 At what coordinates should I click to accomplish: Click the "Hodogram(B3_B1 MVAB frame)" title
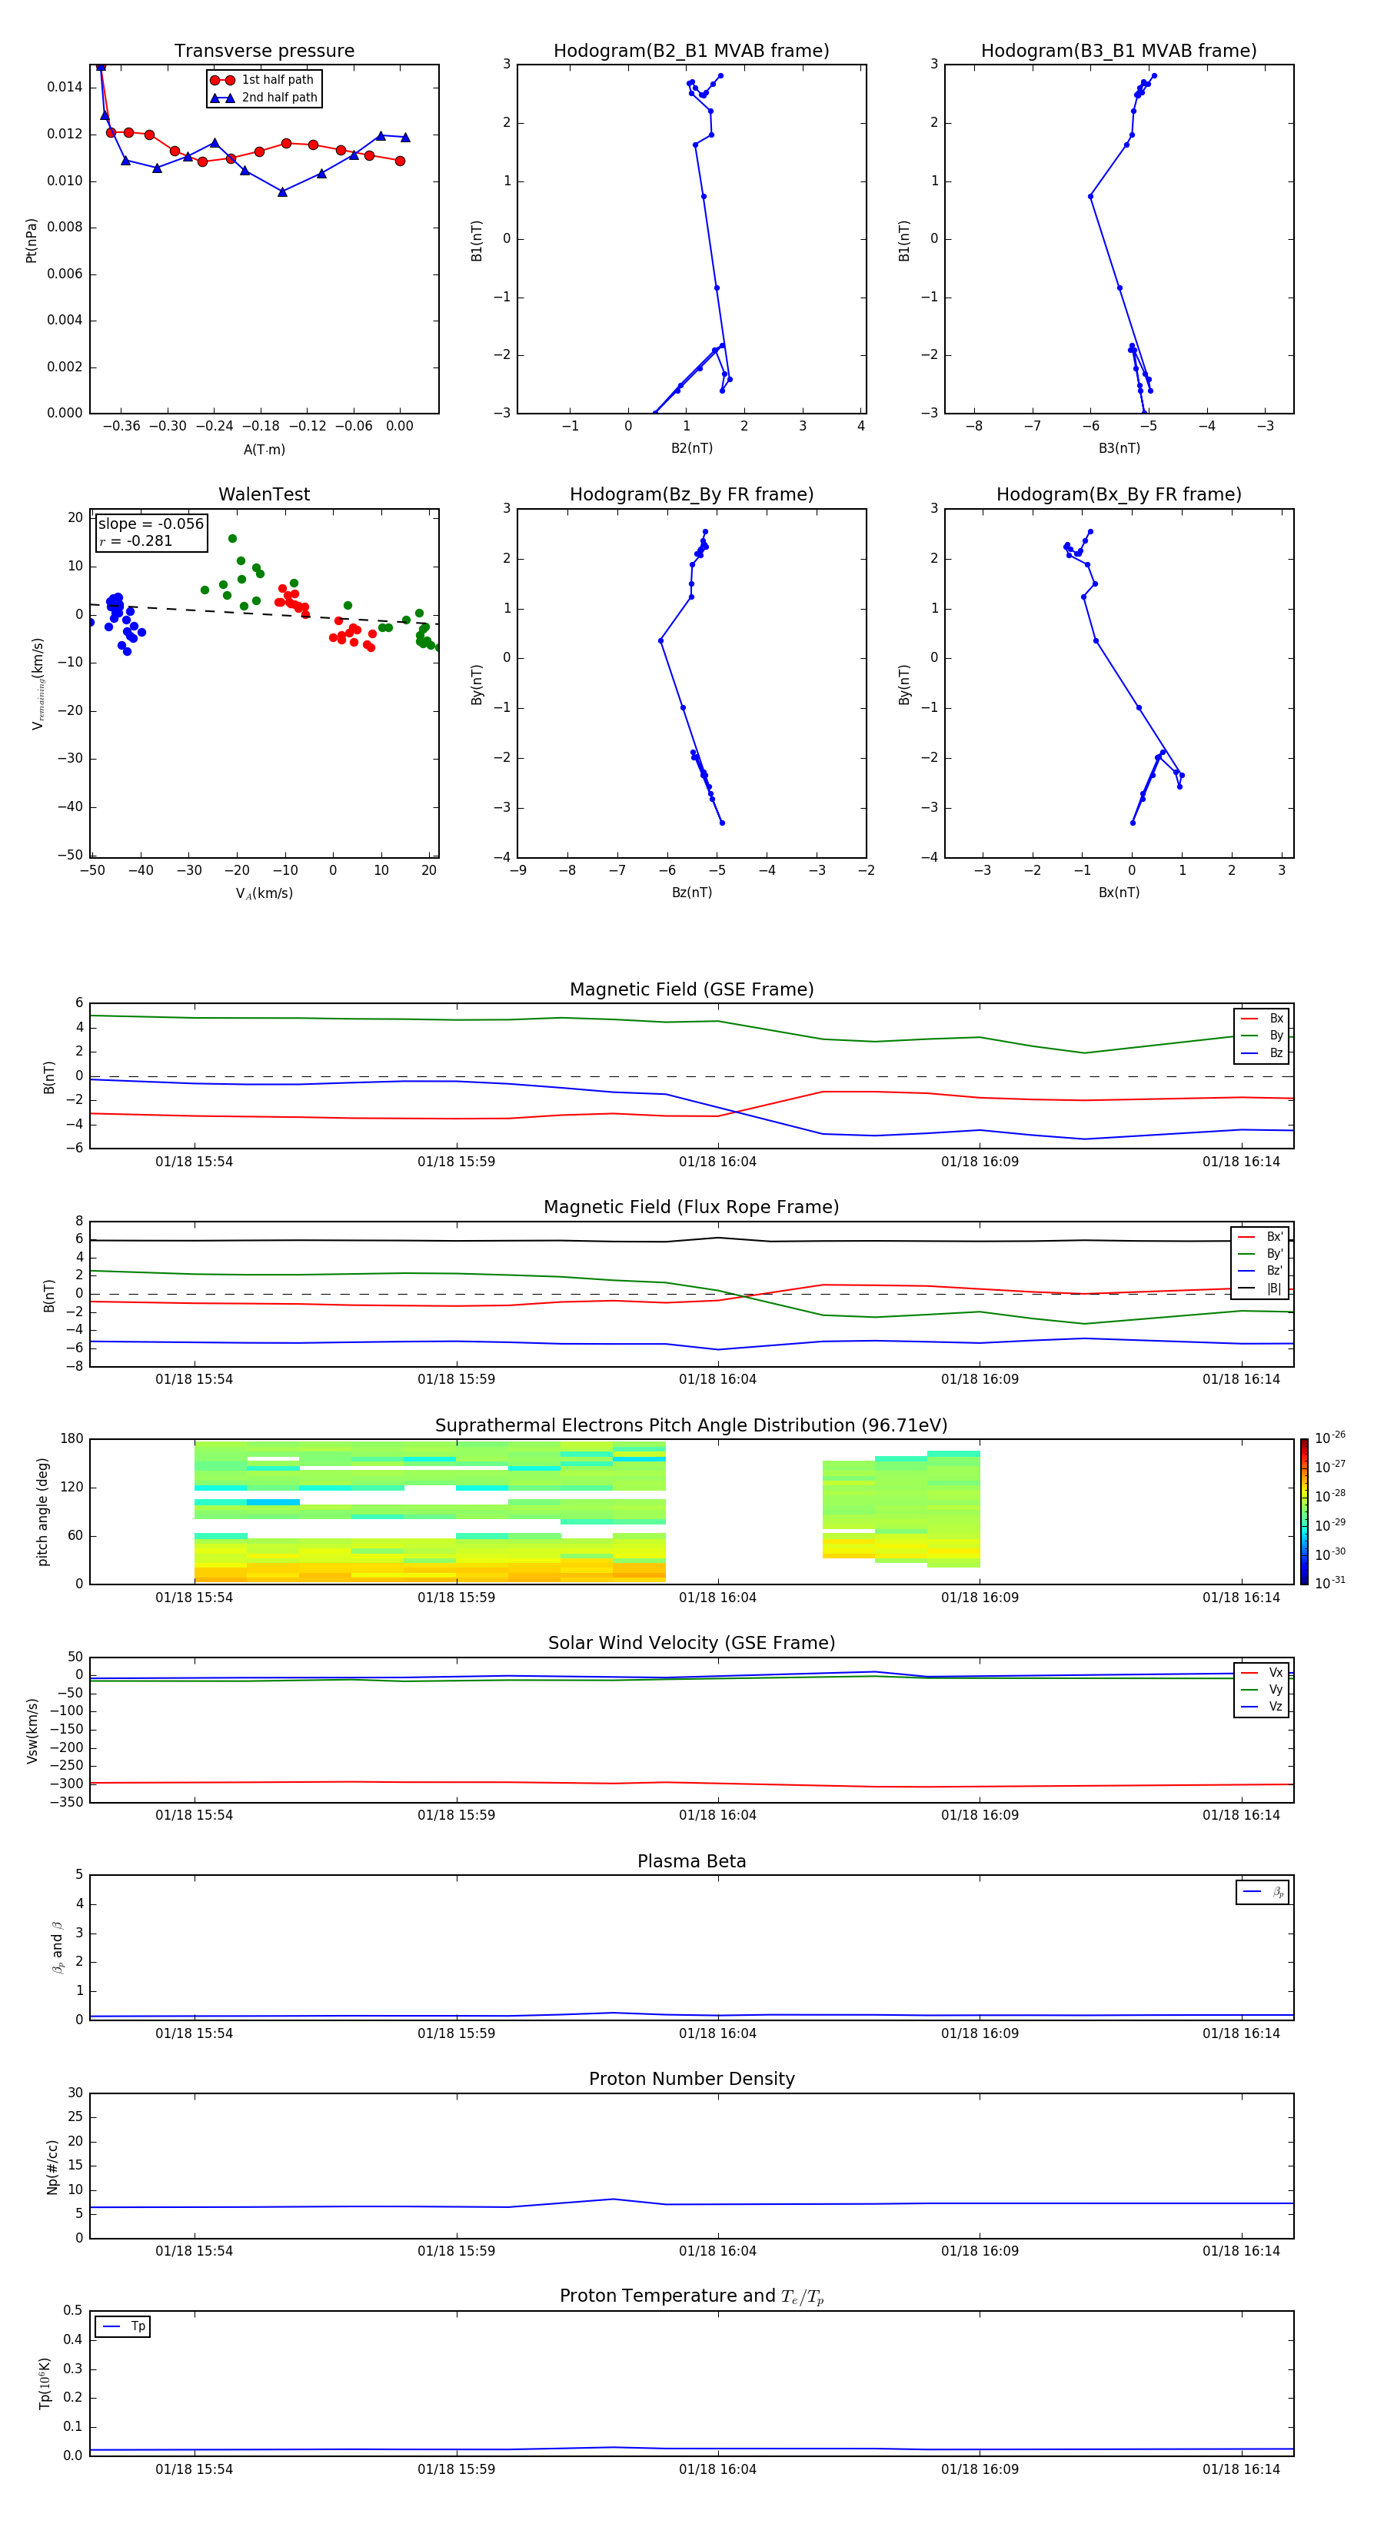[1119, 52]
